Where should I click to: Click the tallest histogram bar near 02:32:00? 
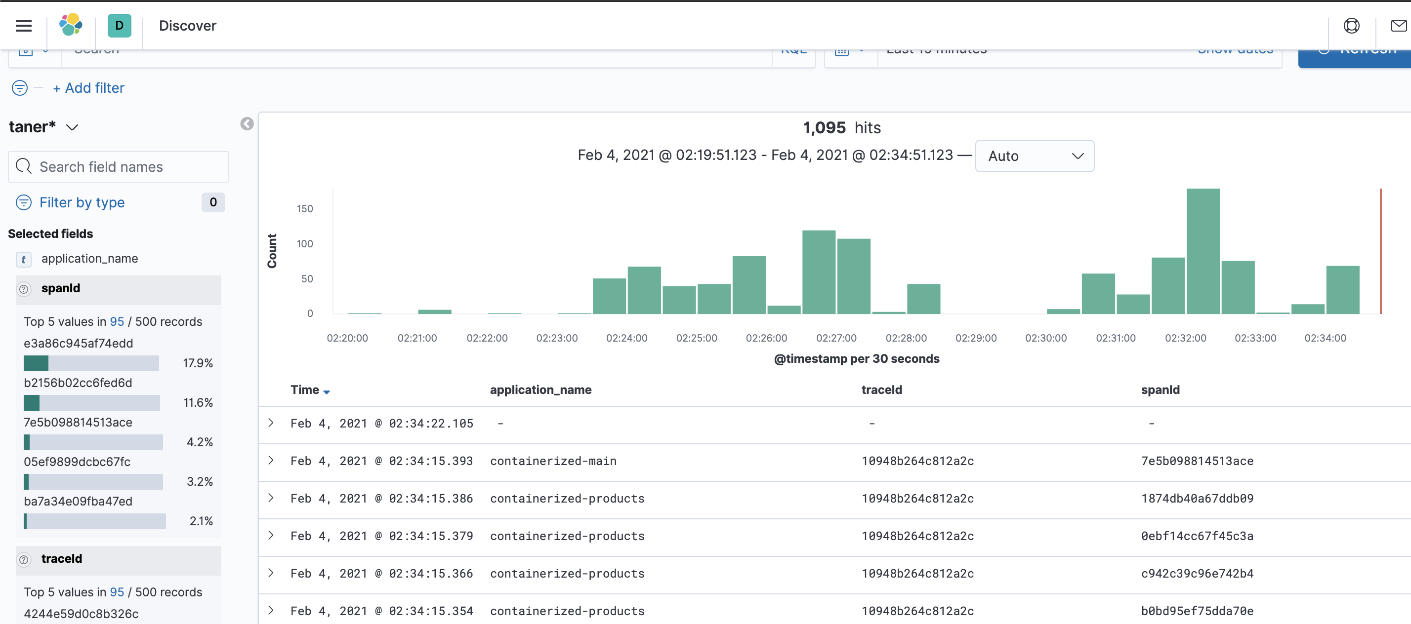pos(1203,251)
